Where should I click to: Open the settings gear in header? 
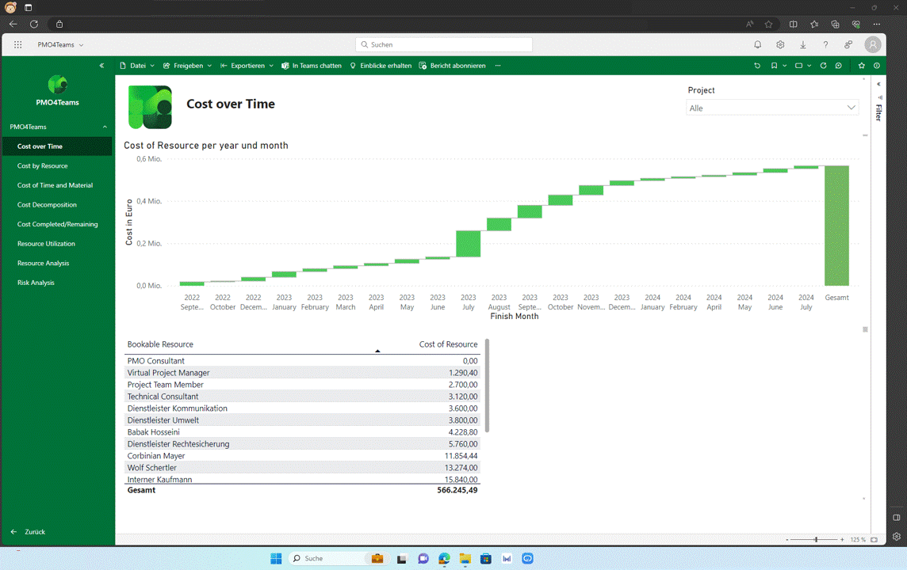pos(780,45)
